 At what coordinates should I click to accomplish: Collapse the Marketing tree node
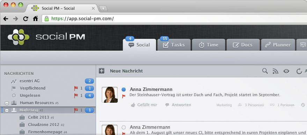(7, 110)
